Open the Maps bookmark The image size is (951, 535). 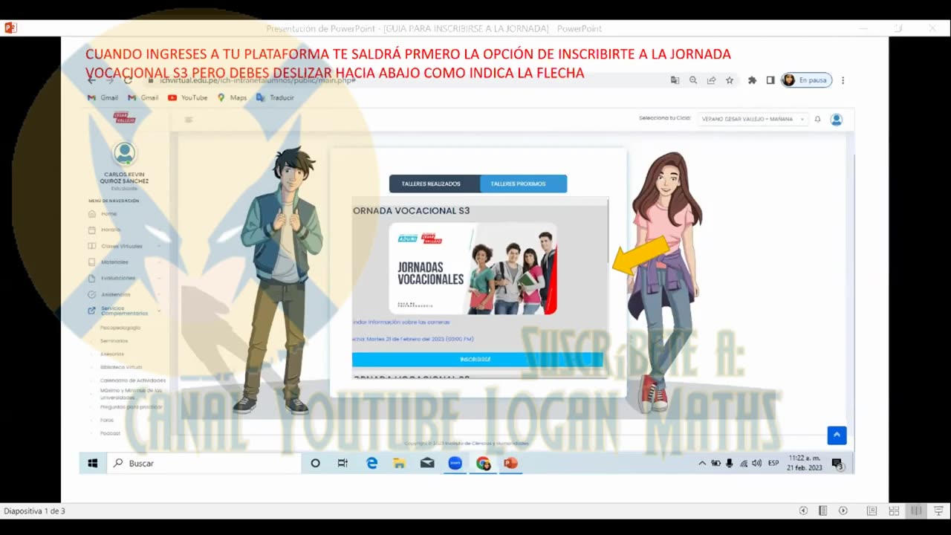click(x=232, y=97)
